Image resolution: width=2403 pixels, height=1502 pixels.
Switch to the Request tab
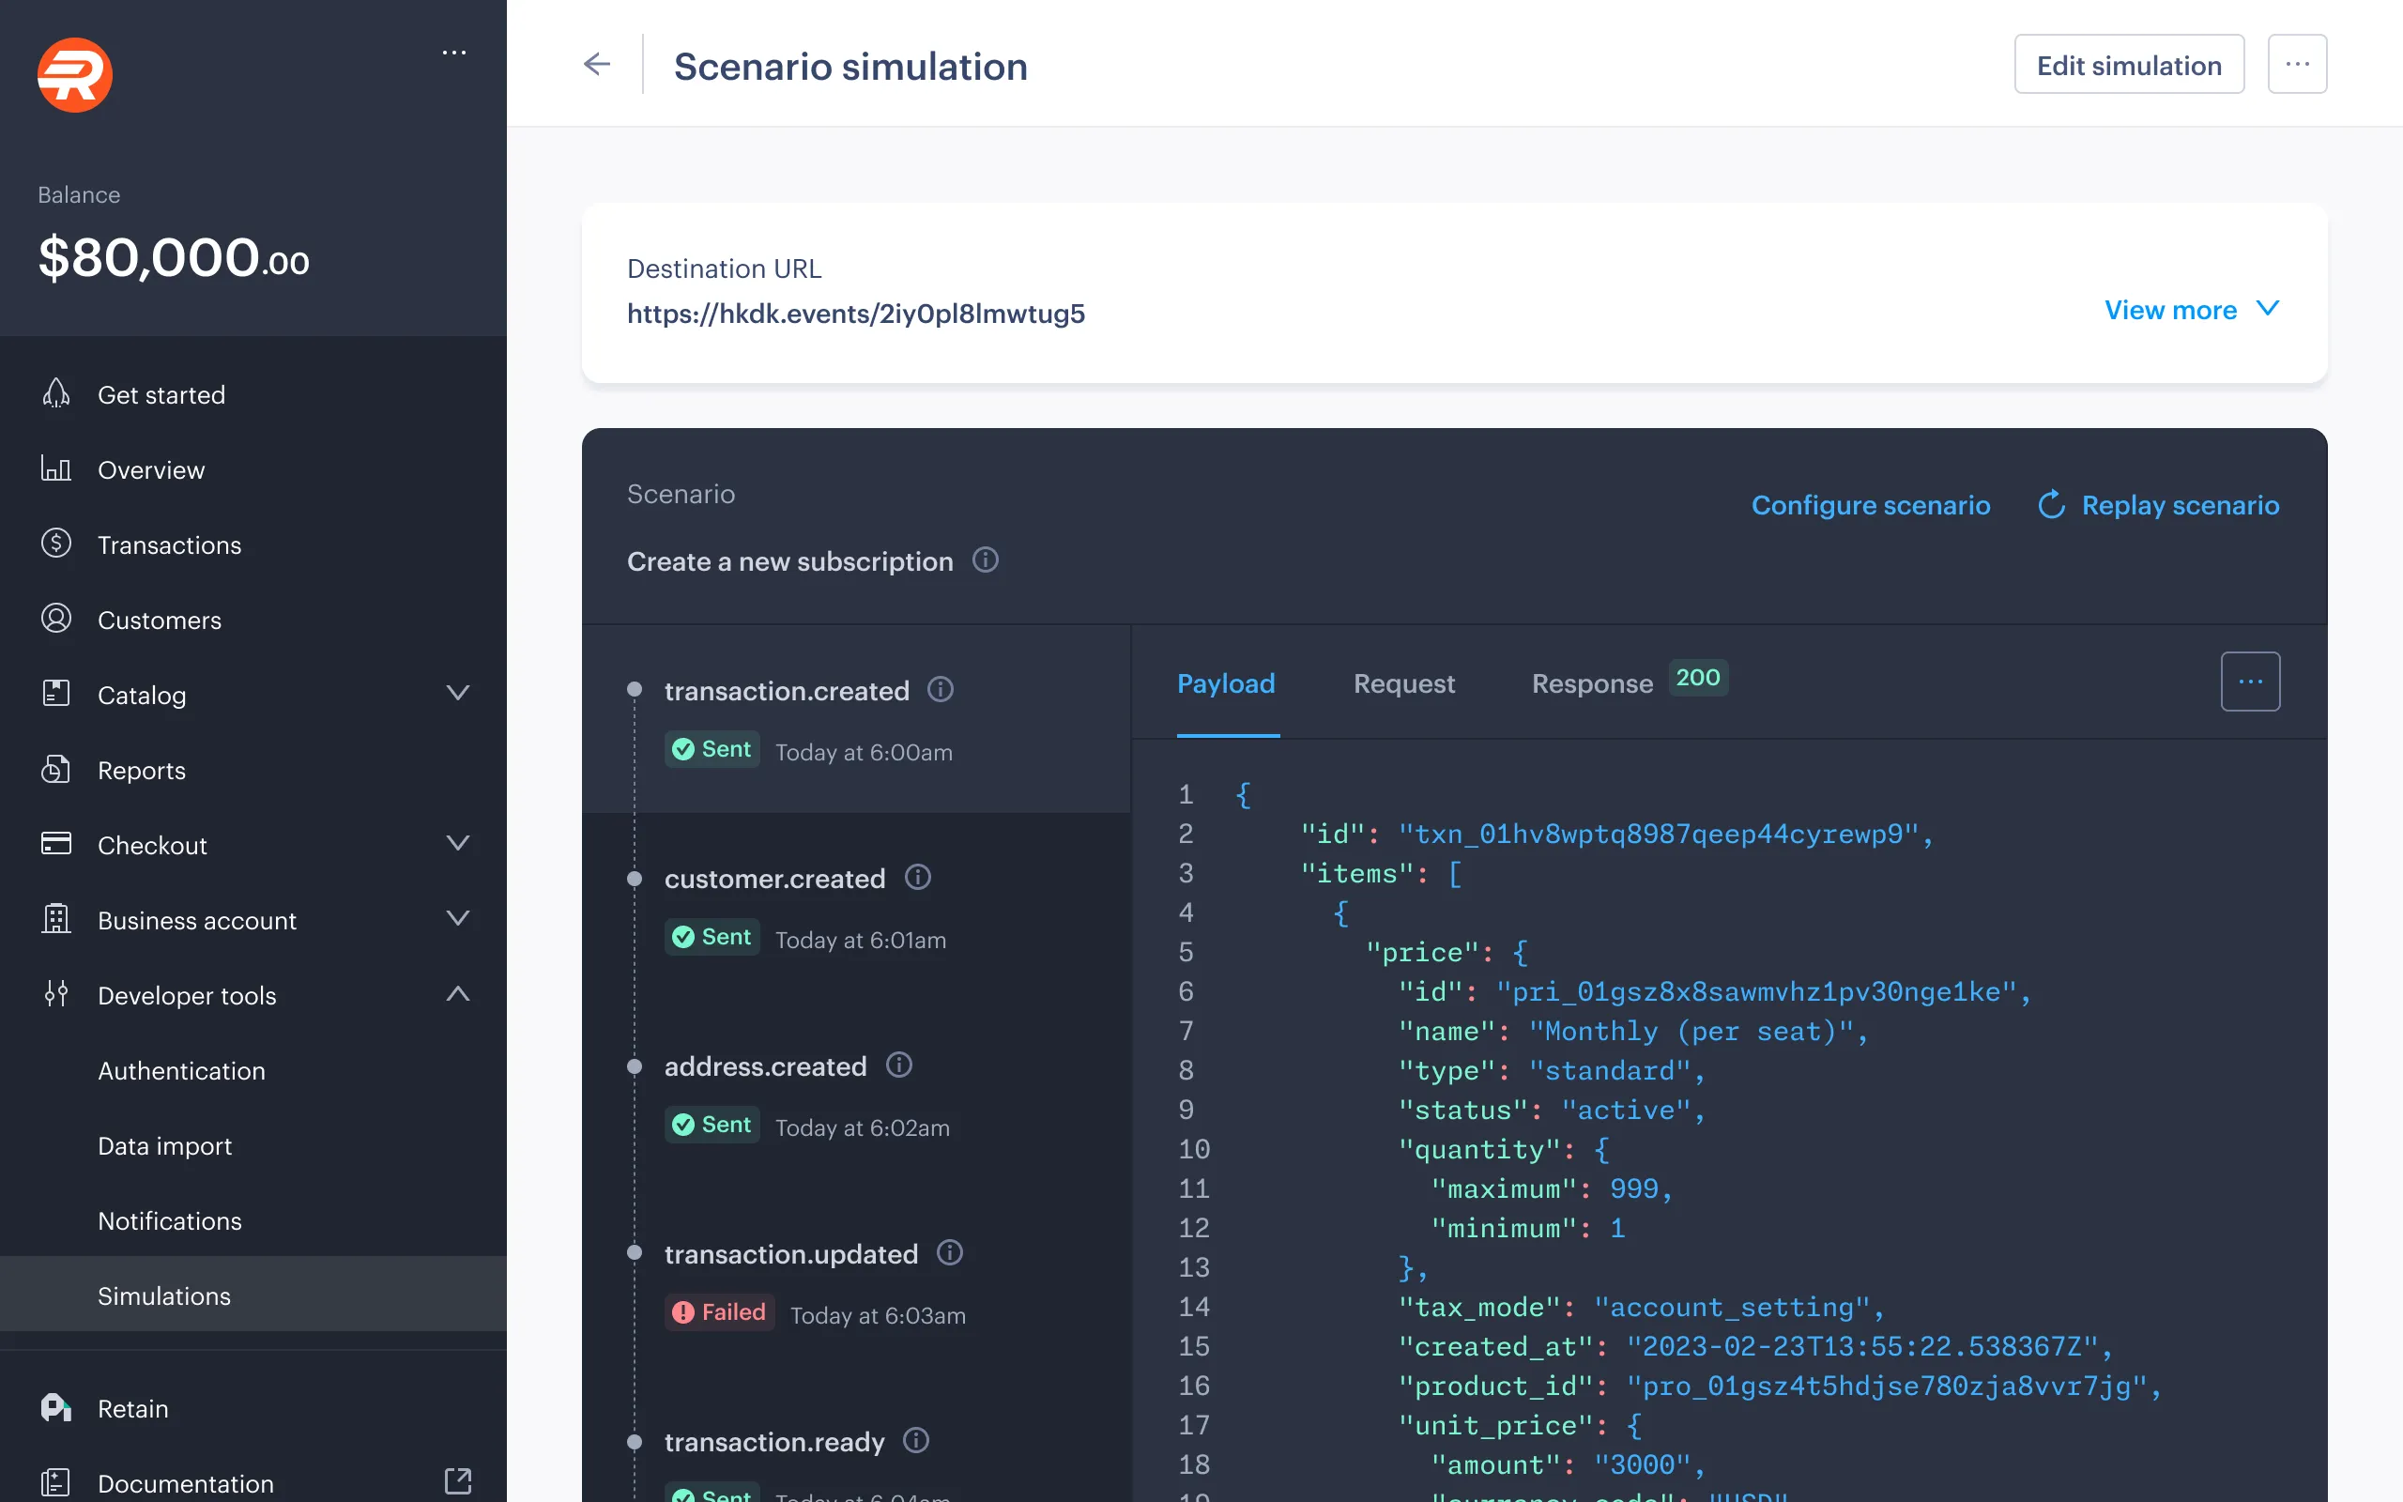tap(1403, 683)
